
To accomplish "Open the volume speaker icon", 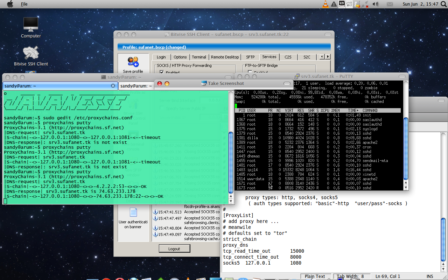I will tap(376, 4).
